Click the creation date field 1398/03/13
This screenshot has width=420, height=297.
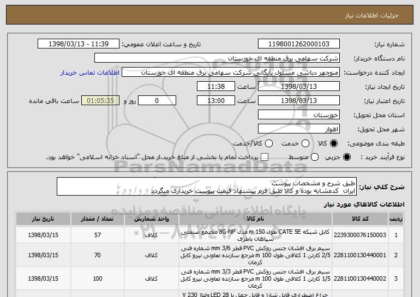(x=299, y=87)
